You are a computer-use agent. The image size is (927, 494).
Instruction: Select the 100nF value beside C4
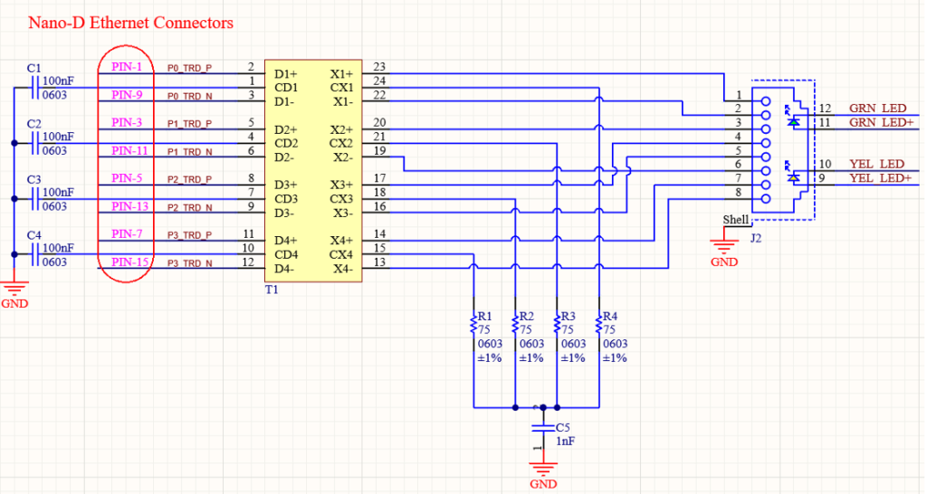pos(58,248)
